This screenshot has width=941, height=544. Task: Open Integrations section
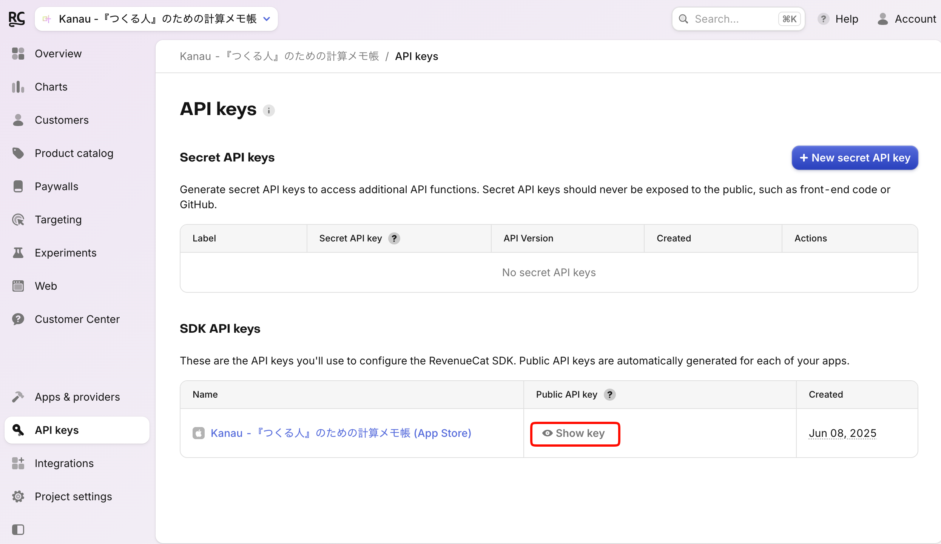click(x=64, y=463)
